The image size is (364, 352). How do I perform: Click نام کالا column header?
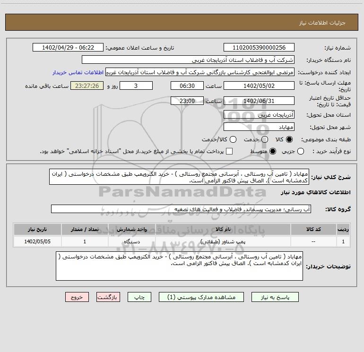click(223, 229)
